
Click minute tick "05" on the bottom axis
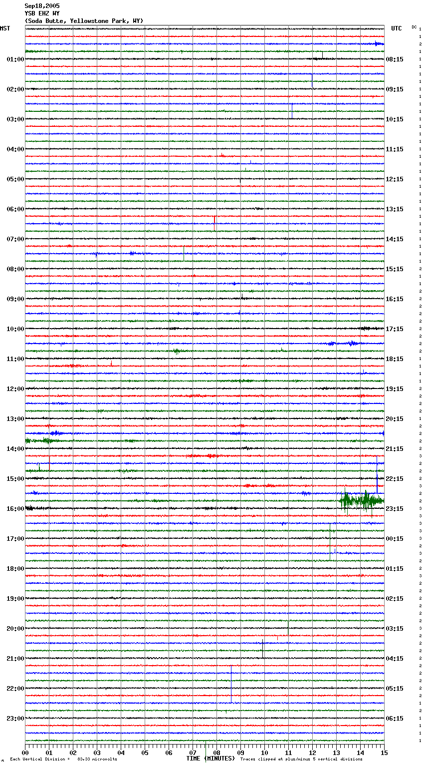pyautogui.click(x=145, y=753)
